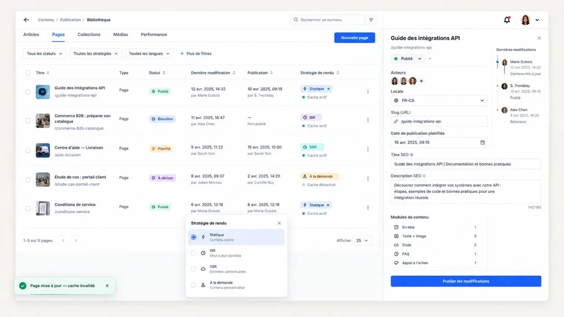Choose the SSR rendering strategy radio
564x317 pixels.
193,269
